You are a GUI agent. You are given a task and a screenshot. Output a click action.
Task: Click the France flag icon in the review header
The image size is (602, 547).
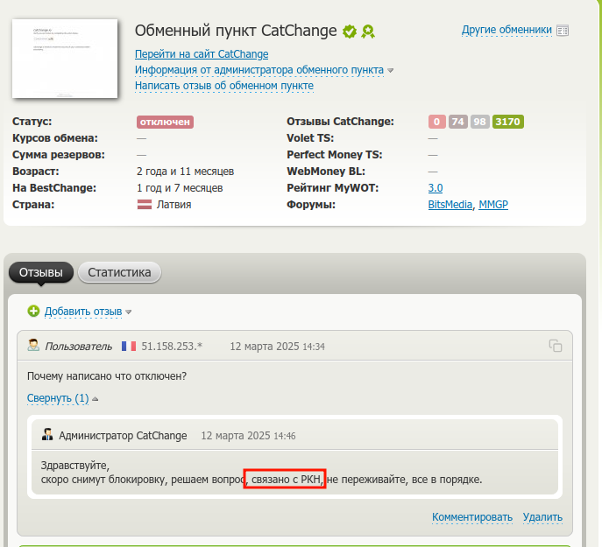click(x=129, y=347)
